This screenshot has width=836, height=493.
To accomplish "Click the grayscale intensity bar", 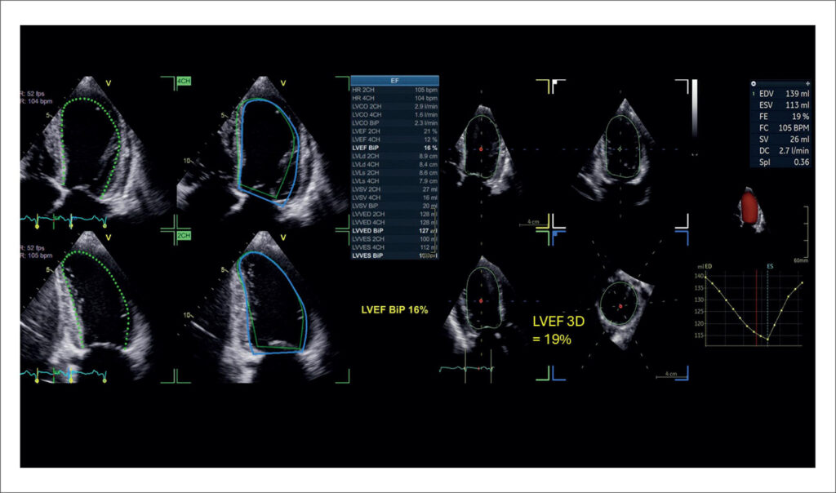I will pos(695,109).
